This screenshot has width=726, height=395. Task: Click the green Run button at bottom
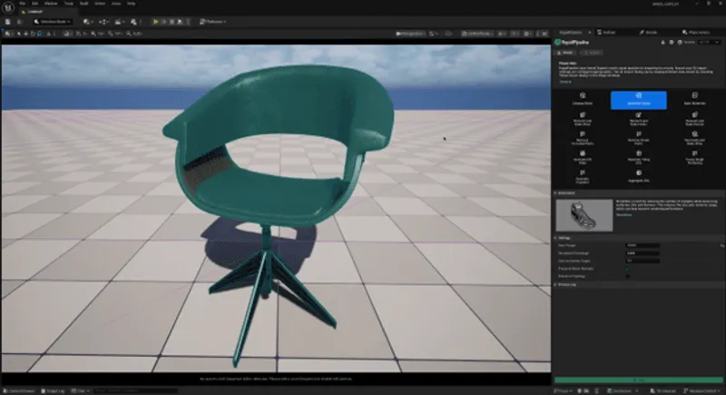point(638,380)
